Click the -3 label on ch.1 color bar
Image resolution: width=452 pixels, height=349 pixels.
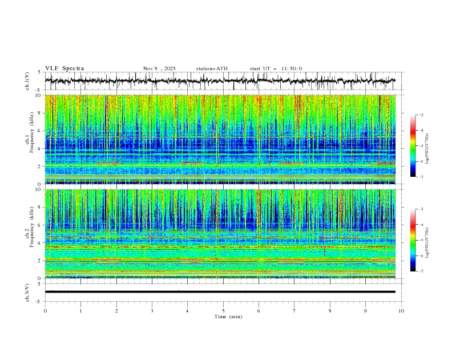click(x=421, y=115)
